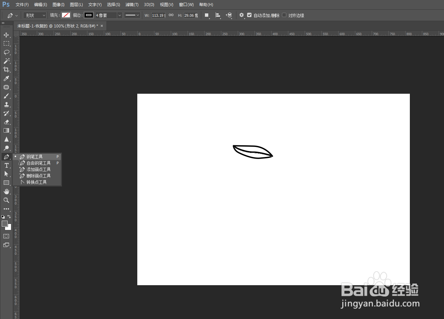Enable the 对齐边缘 checkbox
This screenshot has height=319, width=444.
(284, 15)
